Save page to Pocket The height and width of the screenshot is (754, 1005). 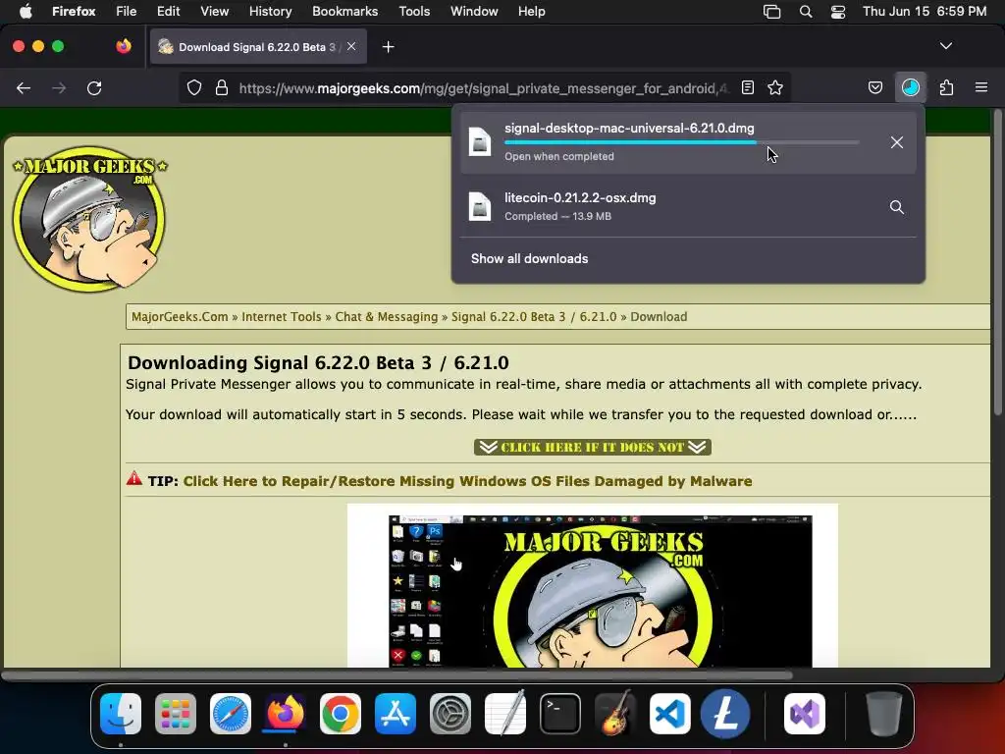875,87
